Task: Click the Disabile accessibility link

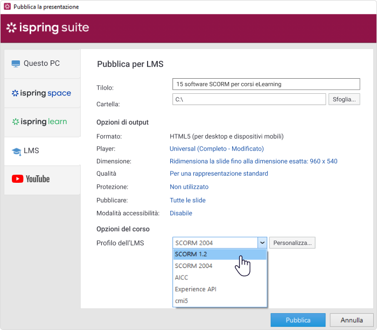Action: click(x=181, y=214)
